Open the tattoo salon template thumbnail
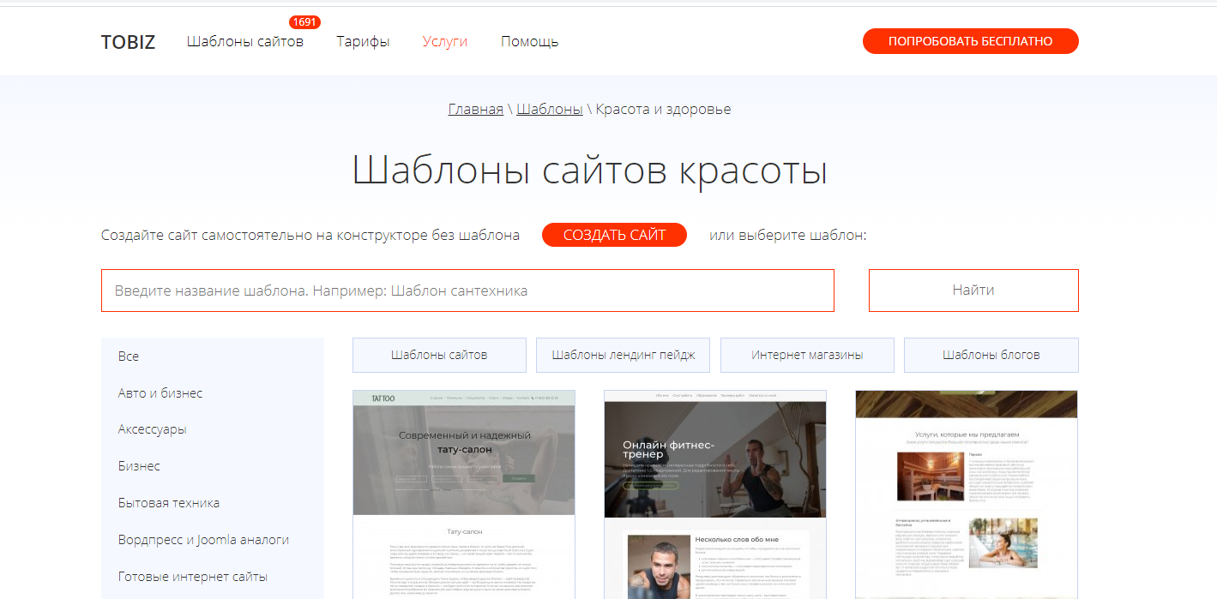 click(463, 494)
